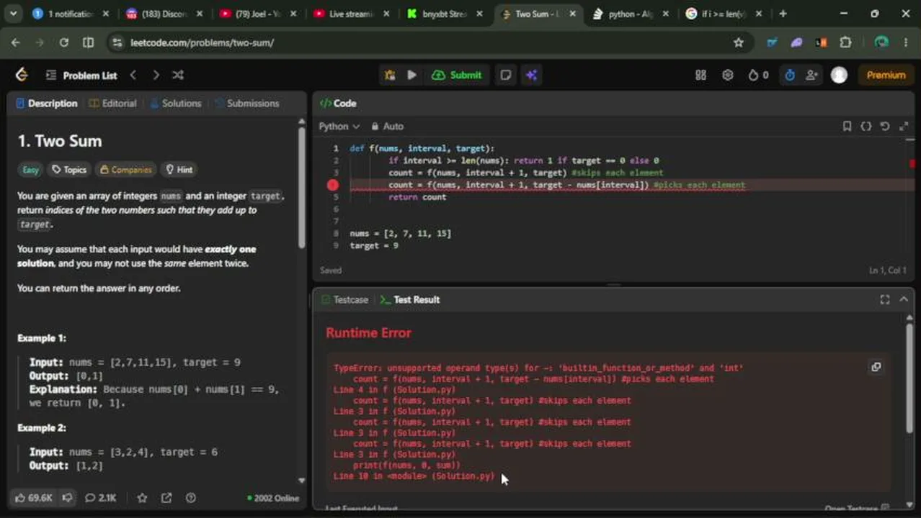Viewport: 921px width, 518px height.
Task: Switch to the Solutions tab
Action: (x=175, y=104)
